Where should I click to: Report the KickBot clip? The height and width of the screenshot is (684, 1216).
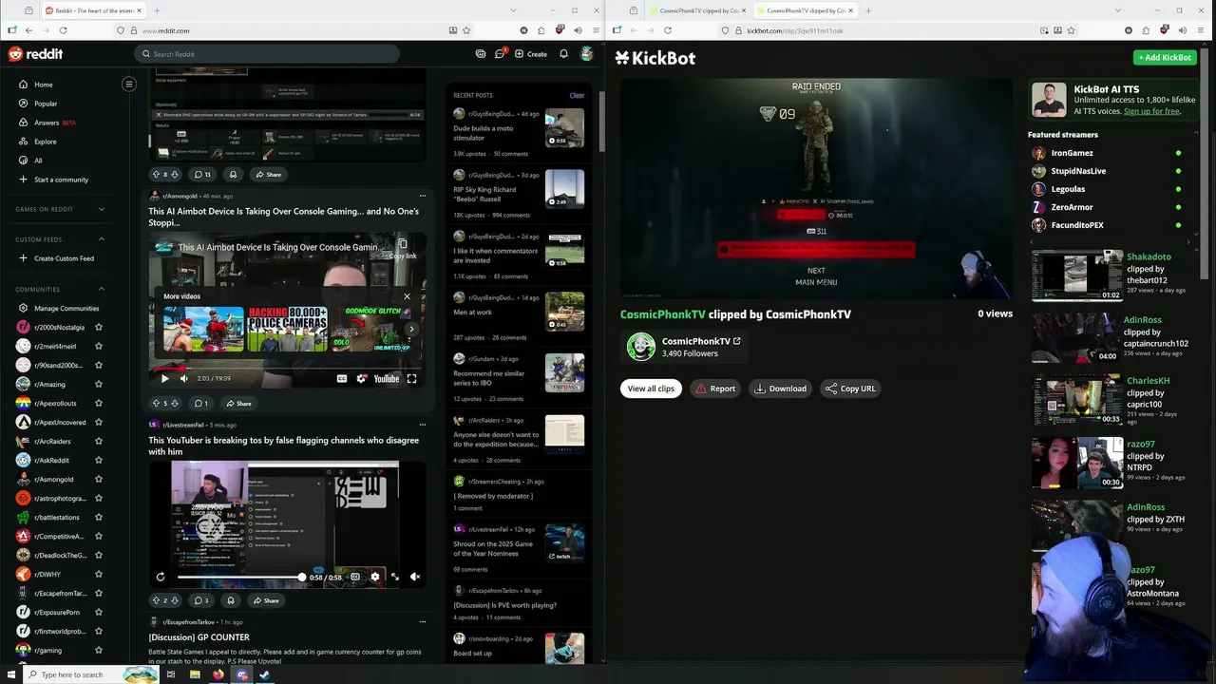[x=715, y=389]
